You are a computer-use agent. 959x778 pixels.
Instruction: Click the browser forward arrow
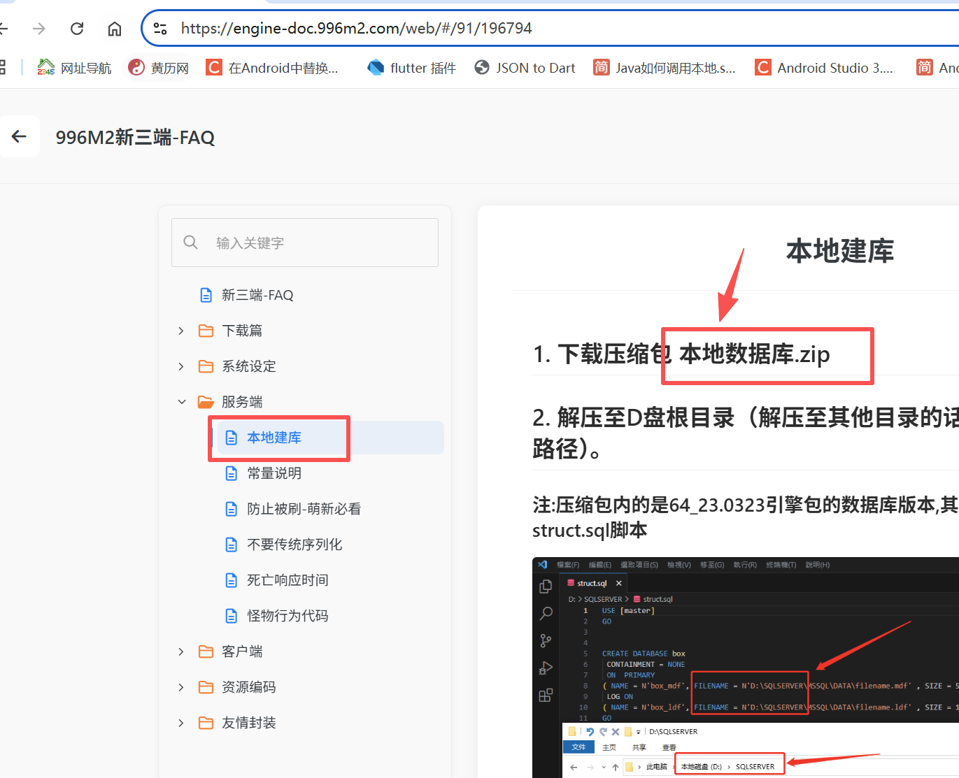point(39,29)
